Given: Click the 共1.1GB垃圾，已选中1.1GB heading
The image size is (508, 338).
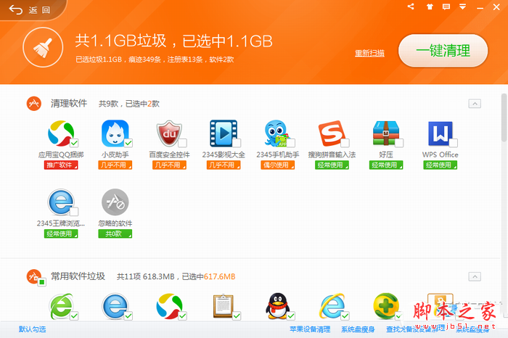Looking at the screenshot, I should [x=174, y=41].
